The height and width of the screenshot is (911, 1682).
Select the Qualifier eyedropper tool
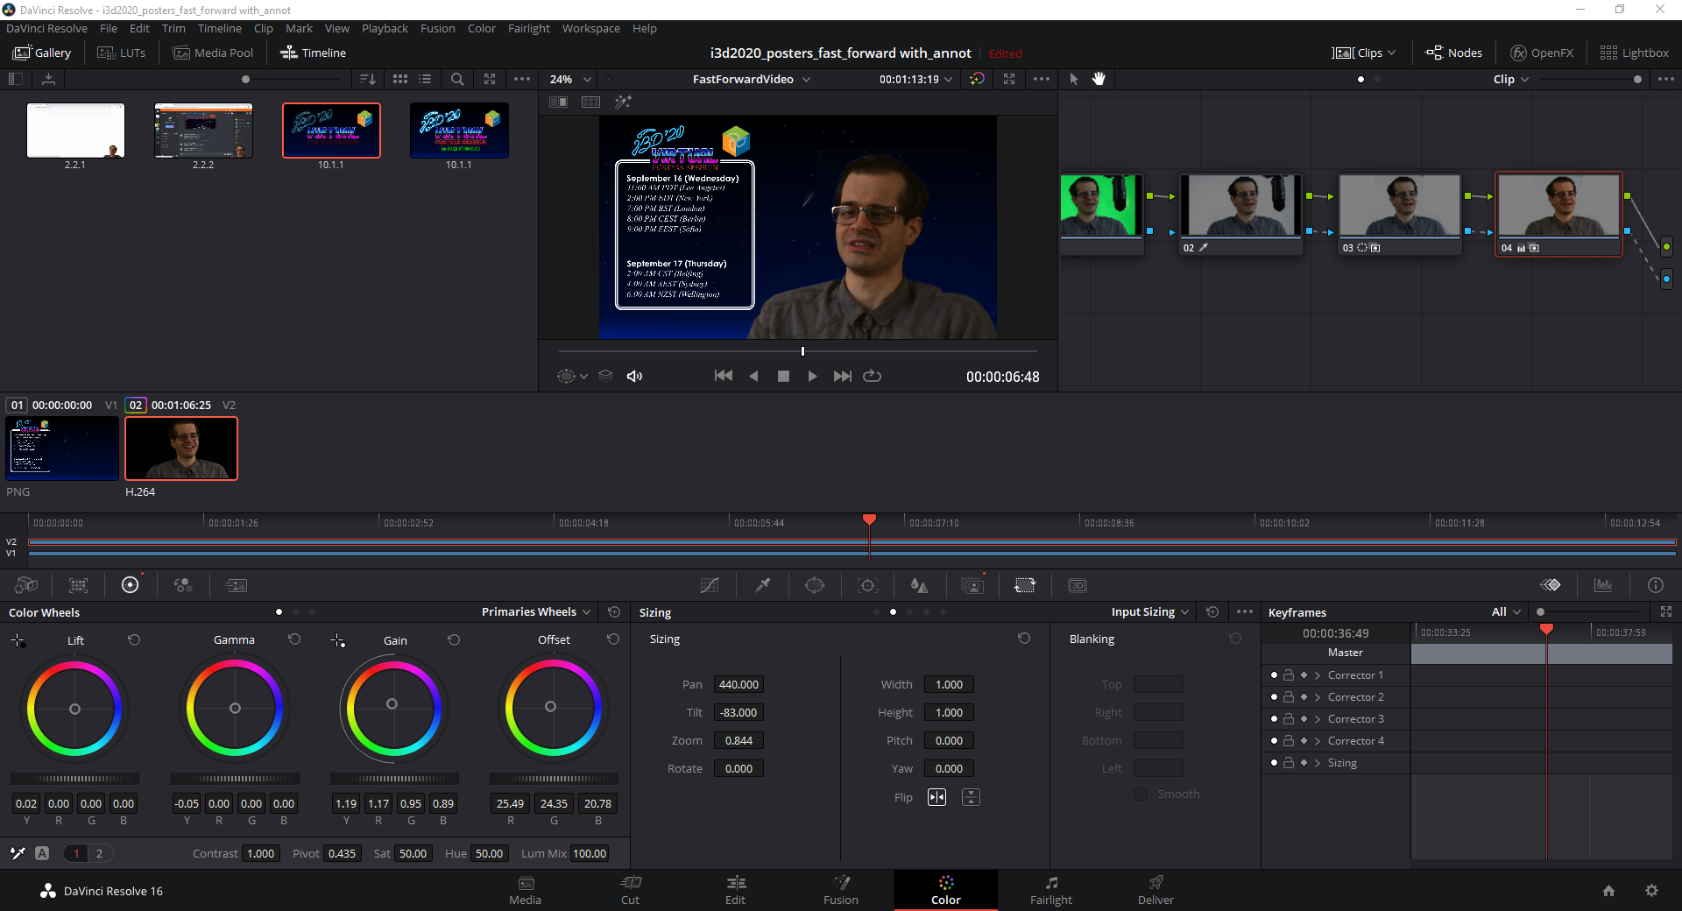(x=762, y=585)
